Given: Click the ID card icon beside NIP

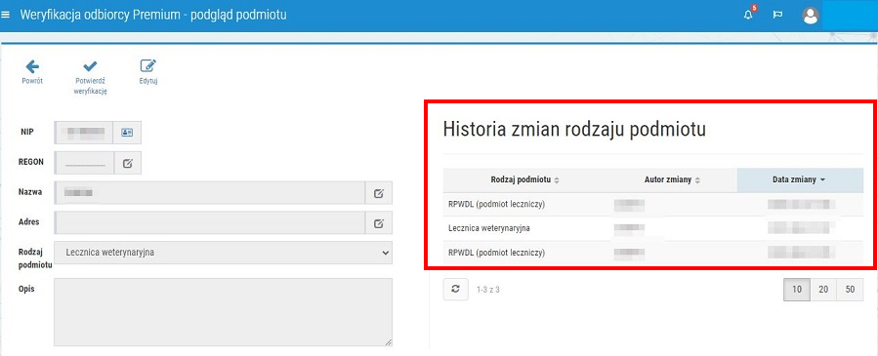Looking at the screenshot, I should pos(127,133).
